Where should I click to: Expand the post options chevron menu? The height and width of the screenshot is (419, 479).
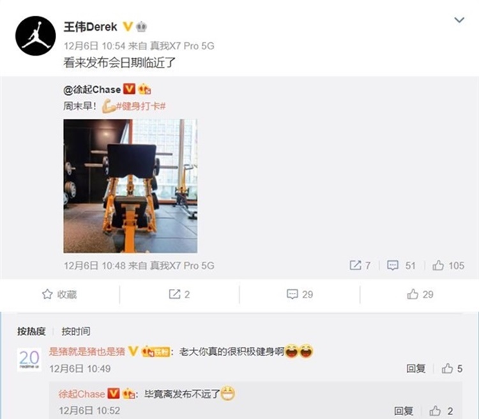coord(459,20)
